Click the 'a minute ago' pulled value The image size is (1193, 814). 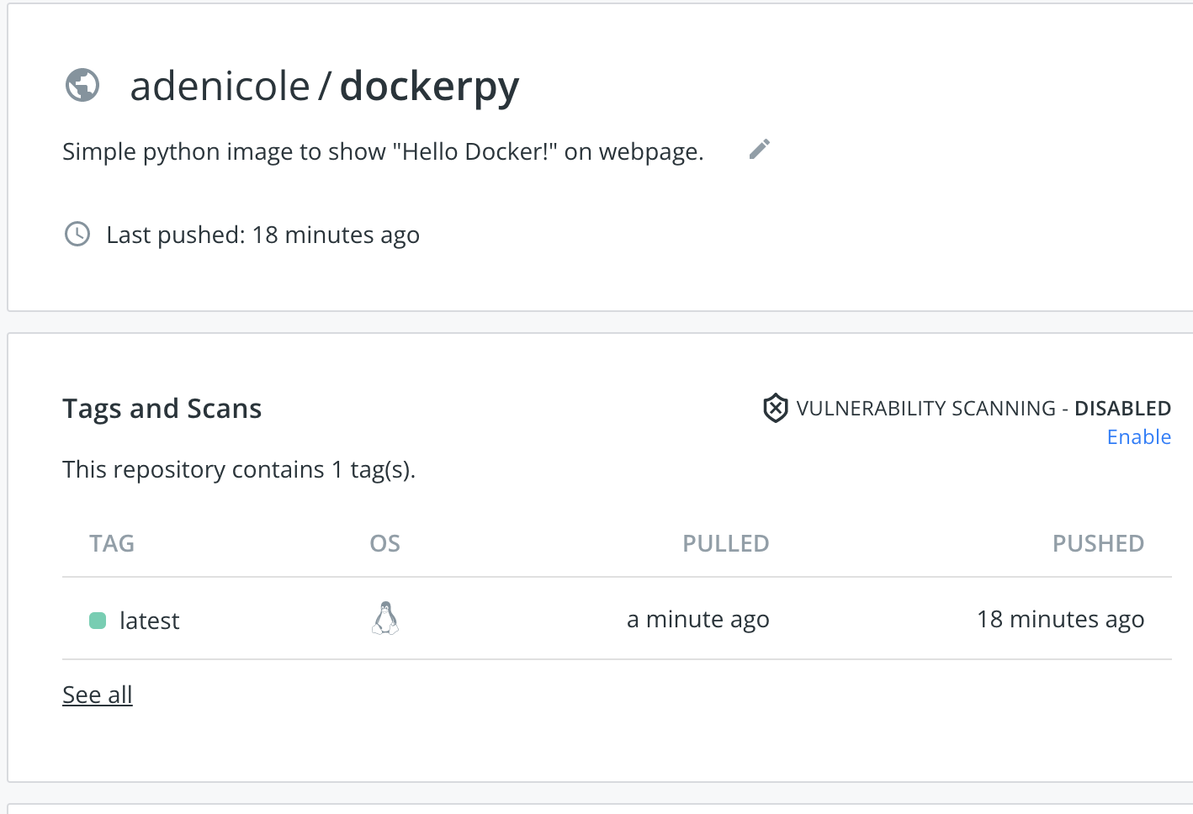coord(698,620)
